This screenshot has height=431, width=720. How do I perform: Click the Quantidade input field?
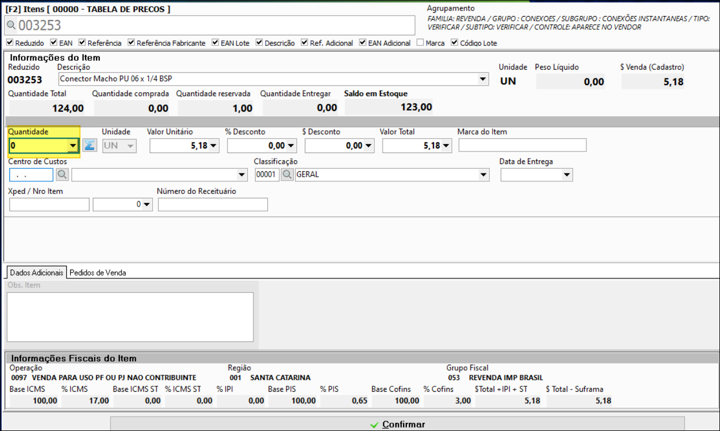point(39,146)
